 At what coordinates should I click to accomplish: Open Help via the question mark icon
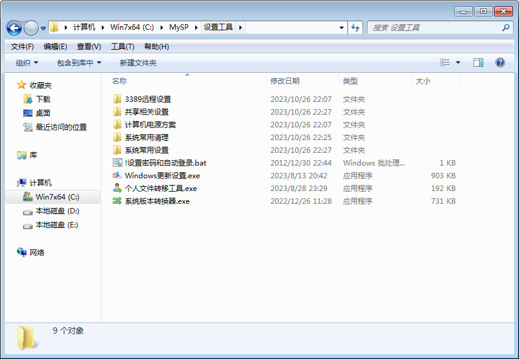(x=498, y=62)
